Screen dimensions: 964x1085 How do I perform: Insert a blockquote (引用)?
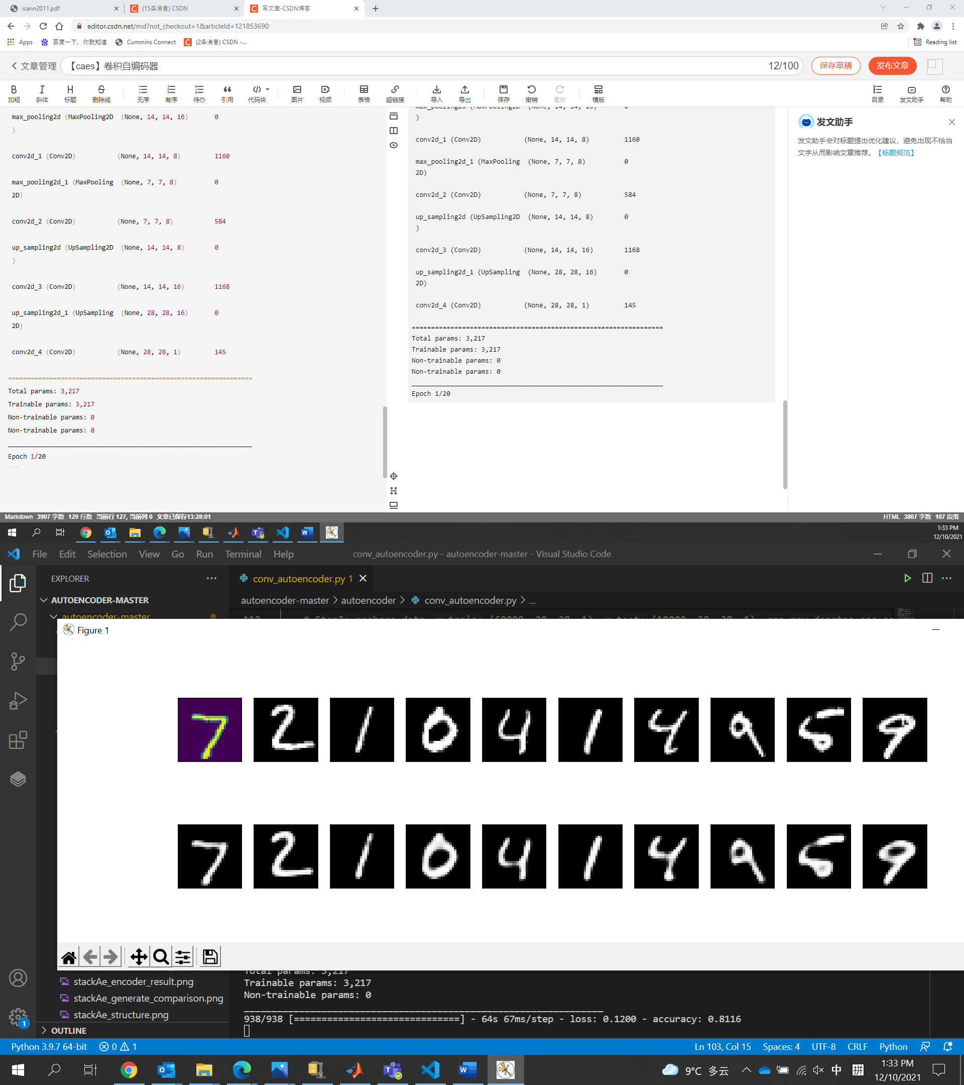tap(227, 93)
